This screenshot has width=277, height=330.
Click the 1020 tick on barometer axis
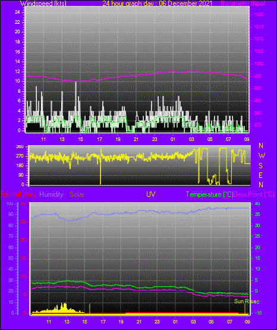[x=259, y=15]
